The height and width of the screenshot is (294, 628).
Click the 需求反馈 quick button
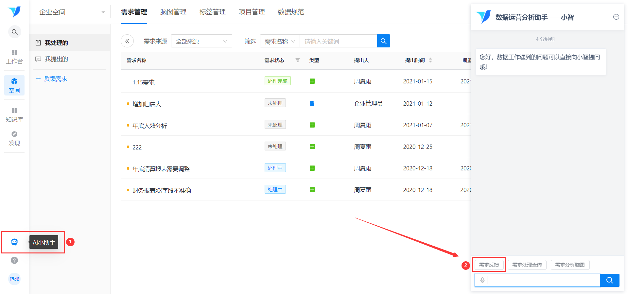[489, 265]
